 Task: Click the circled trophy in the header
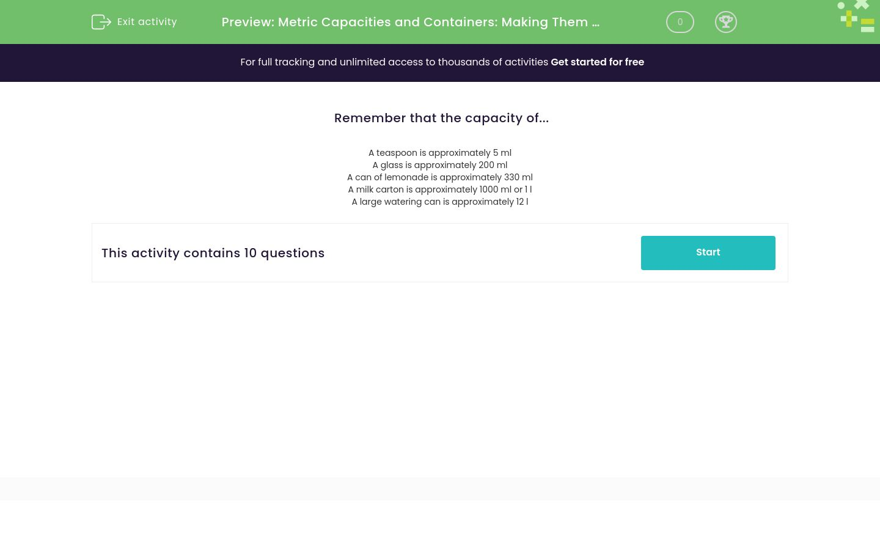coord(726,22)
